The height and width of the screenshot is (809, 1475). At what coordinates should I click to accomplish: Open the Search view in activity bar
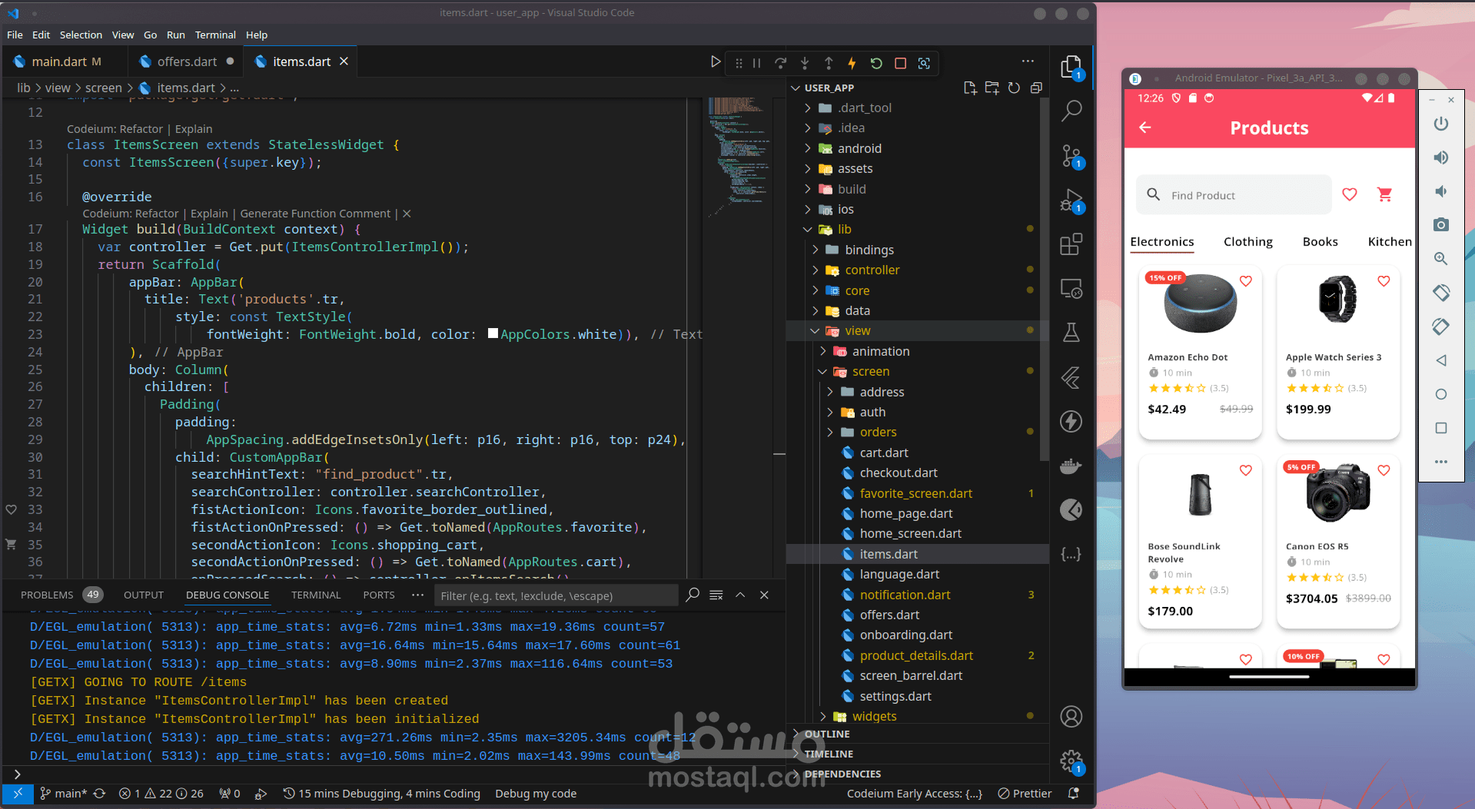1071,111
